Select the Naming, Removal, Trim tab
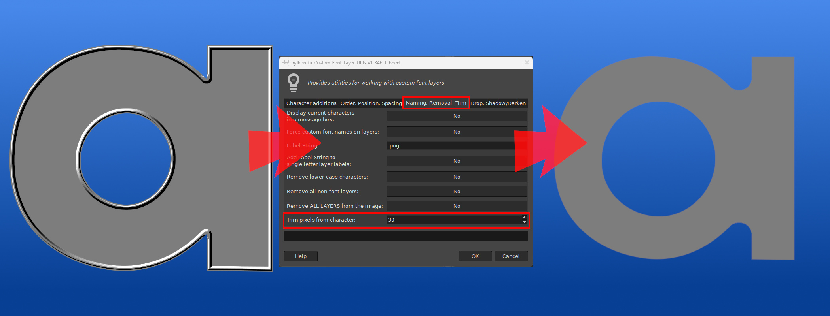Screen dimensions: 830x316 (x=436, y=103)
